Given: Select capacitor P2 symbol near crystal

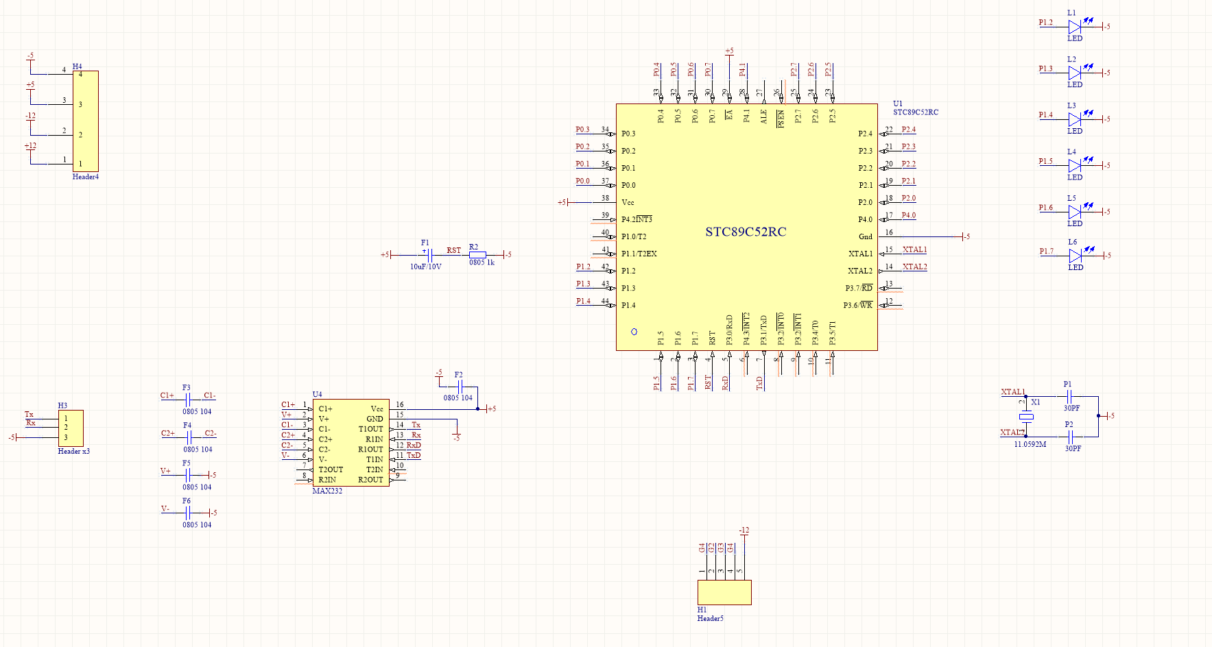Looking at the screenshot, I should pos(1072,437).
